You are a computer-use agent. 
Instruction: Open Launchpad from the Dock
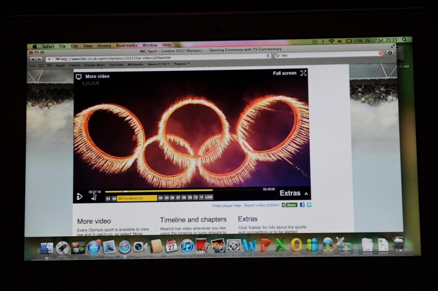click(x=63, y=248)
